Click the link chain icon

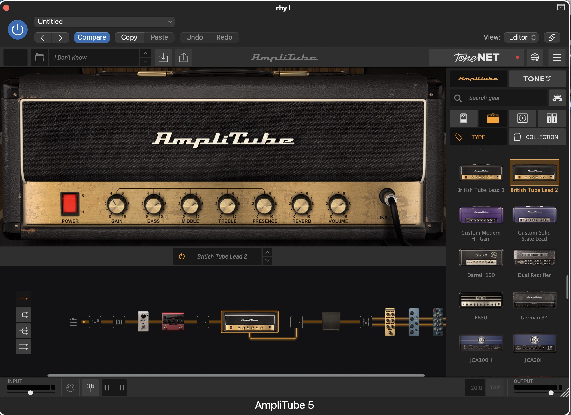click(x=552, y=37)
